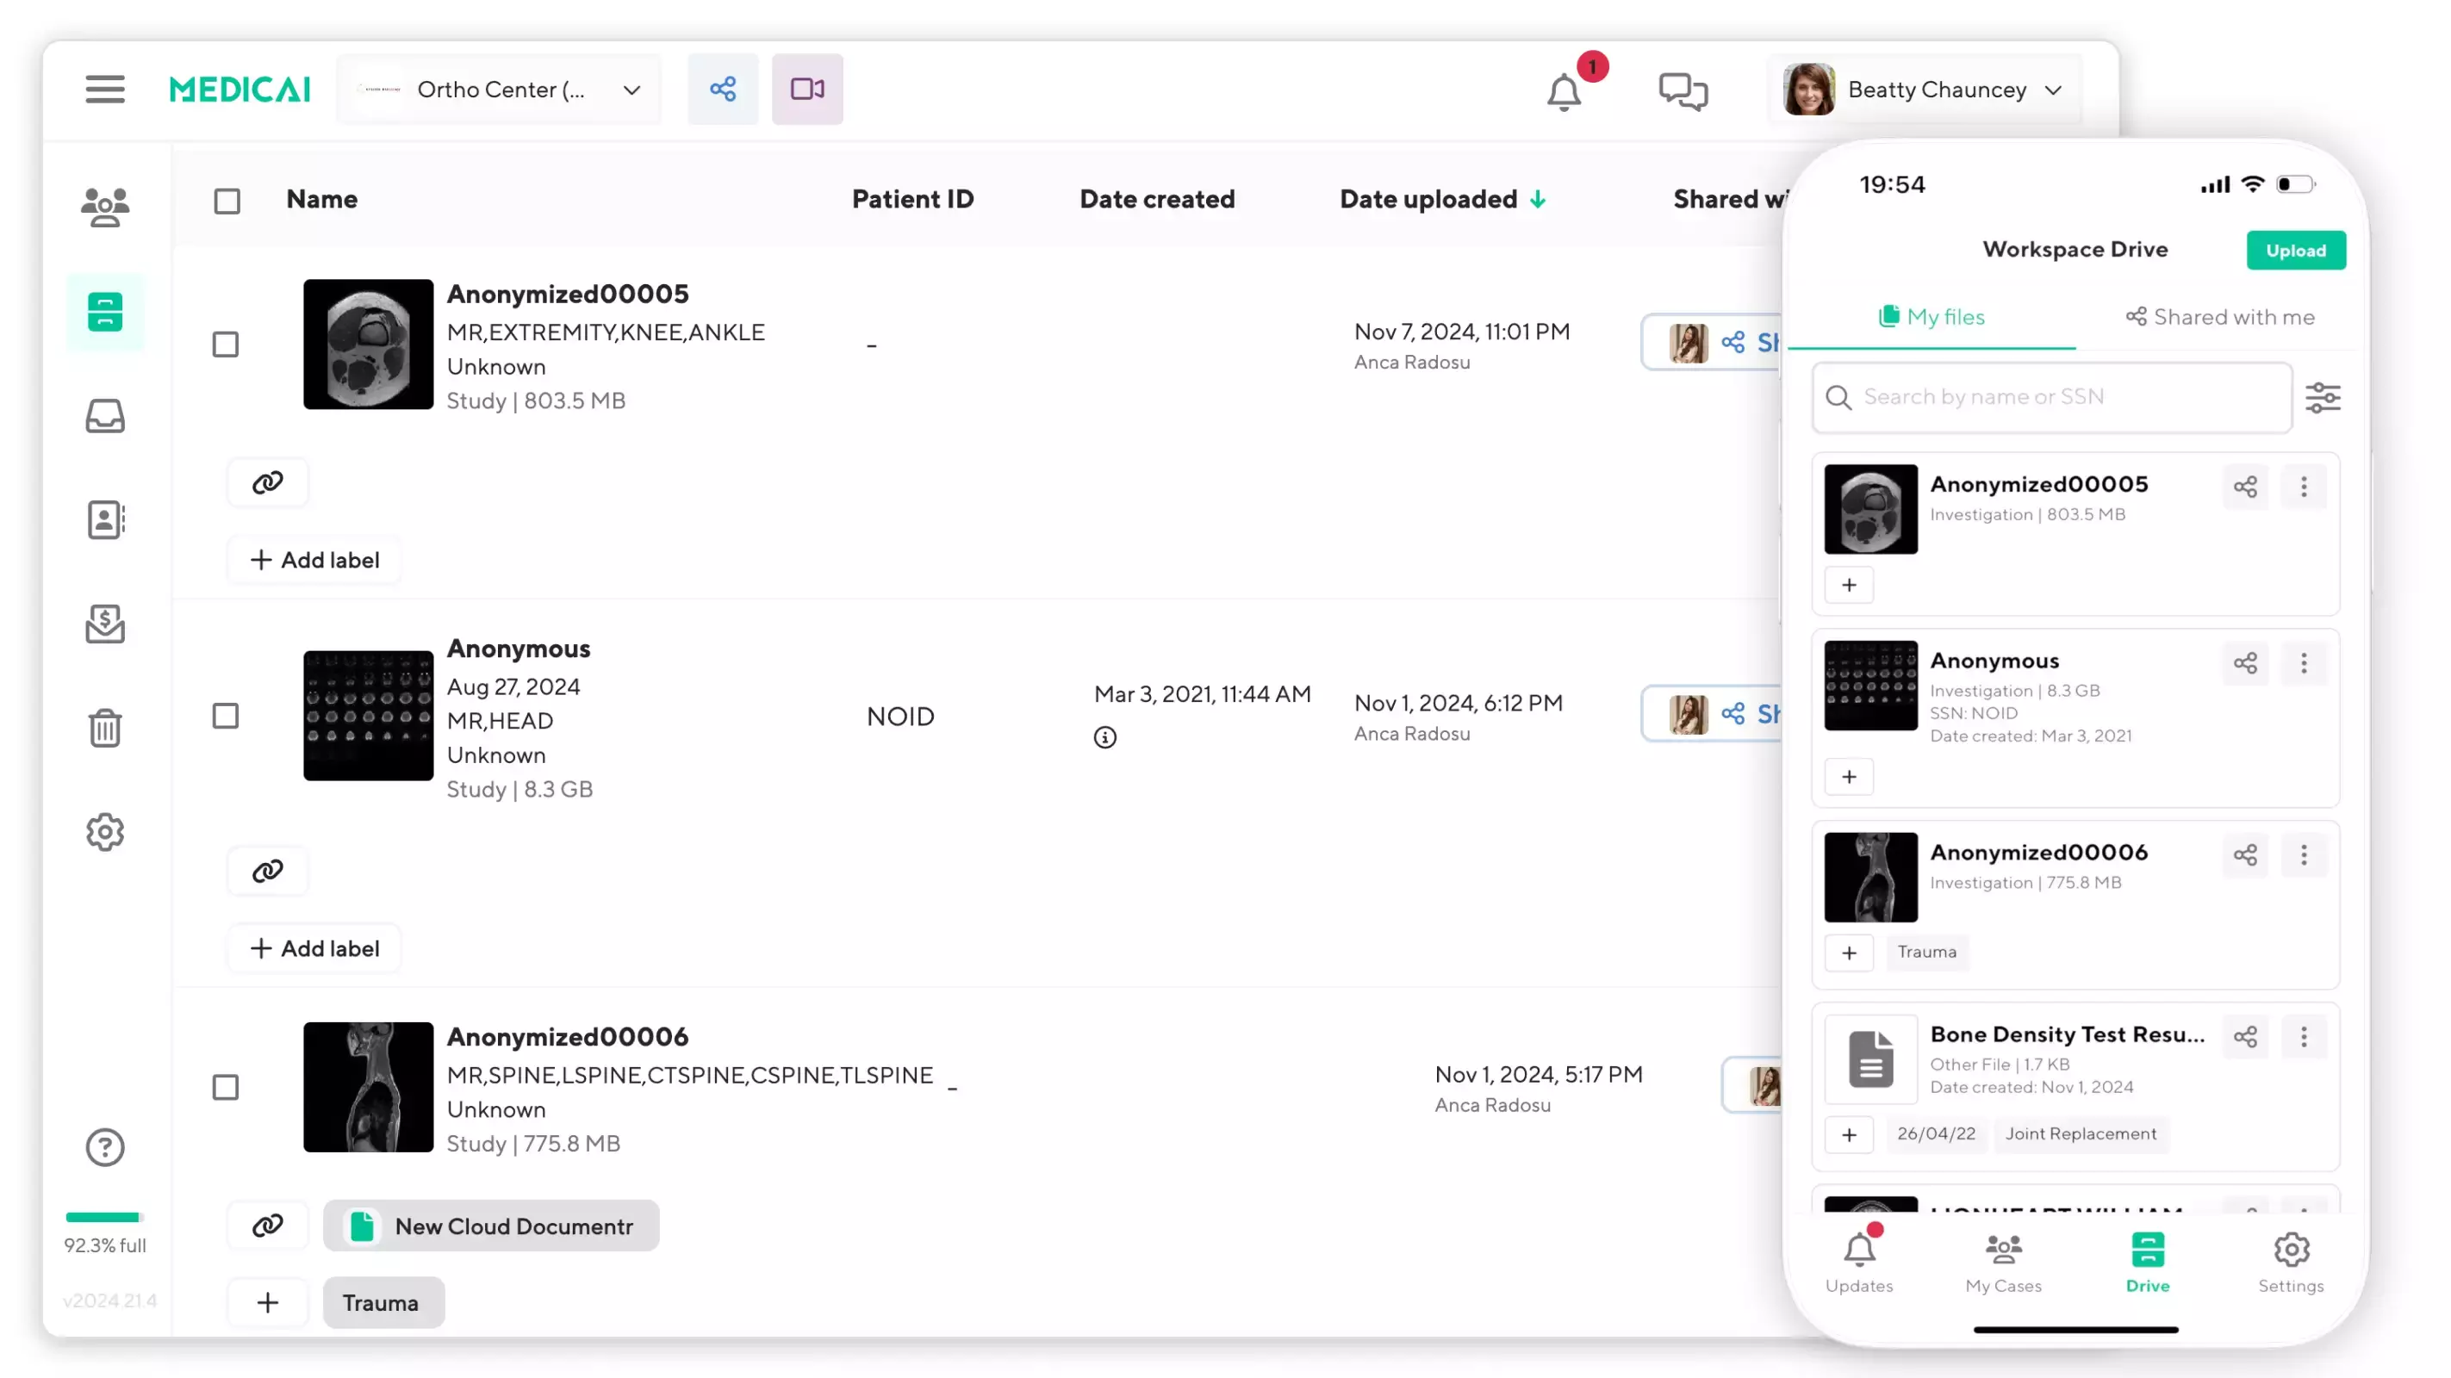Screen dimensions: 2451x1378
Task: Copy link for Anonymized00006 study
Action: [x=267, y=1225]
